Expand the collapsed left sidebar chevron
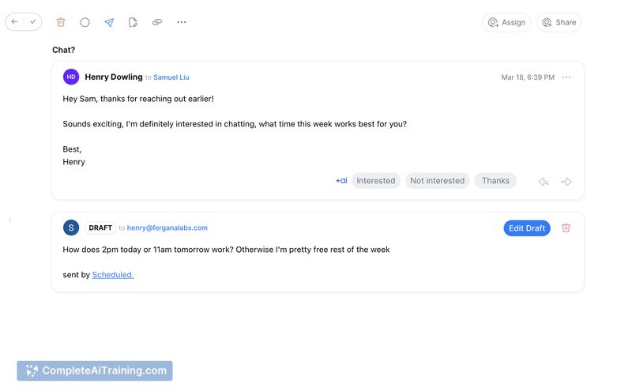Image resolution: width=632 pixels, height=391 pixels. click(9, 220)
